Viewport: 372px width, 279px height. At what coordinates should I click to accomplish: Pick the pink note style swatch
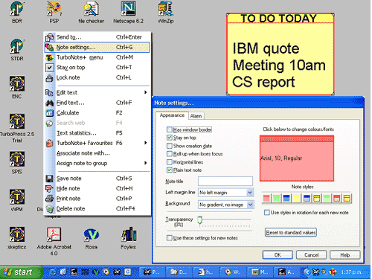tap(266, 198)
